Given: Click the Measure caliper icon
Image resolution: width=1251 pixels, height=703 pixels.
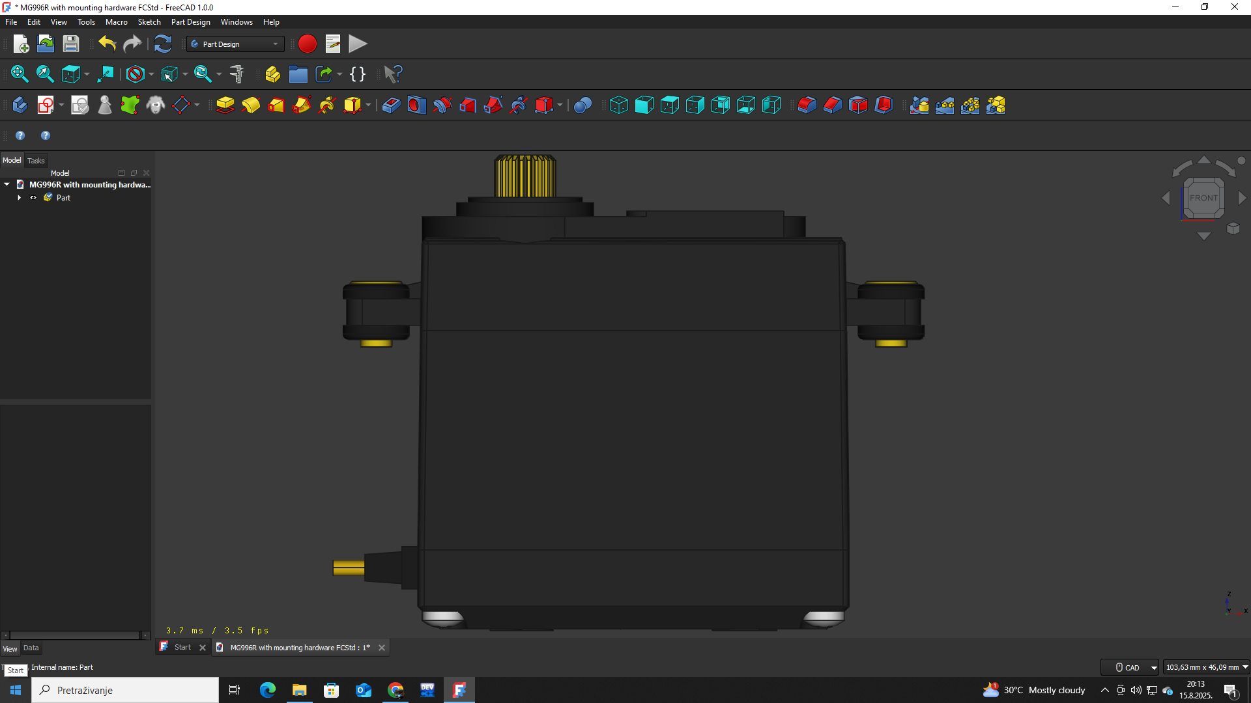Looking at the screenshot, I should (237, 74).
